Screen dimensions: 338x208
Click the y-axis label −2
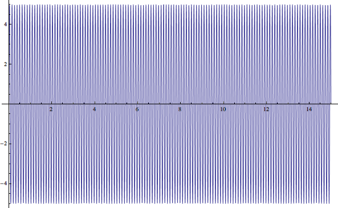tap(3, 144)
